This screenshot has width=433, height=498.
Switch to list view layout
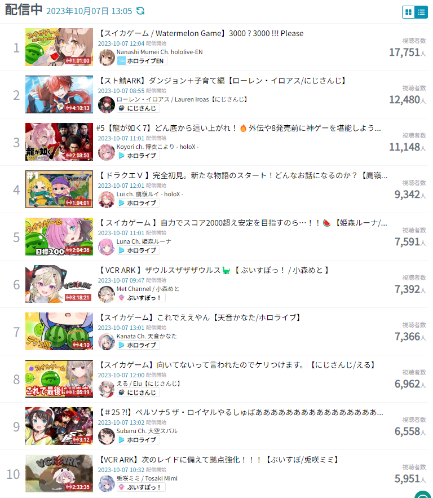click(421, 12)
